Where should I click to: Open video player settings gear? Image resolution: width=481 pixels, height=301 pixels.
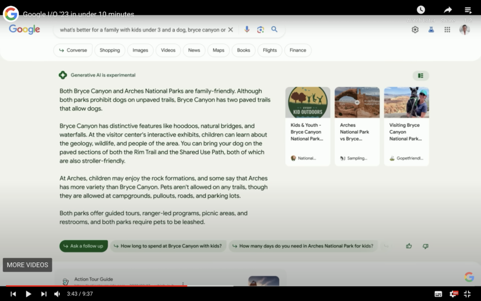tap(453, 294)
